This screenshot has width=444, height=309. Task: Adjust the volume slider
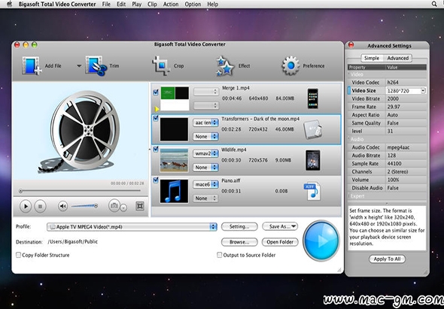[84, 206]
